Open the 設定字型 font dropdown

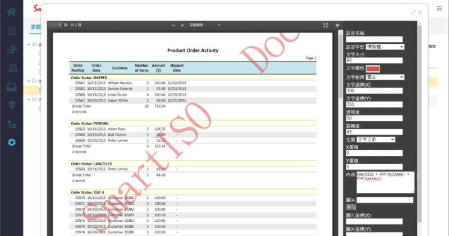click(x=385, y=47)
